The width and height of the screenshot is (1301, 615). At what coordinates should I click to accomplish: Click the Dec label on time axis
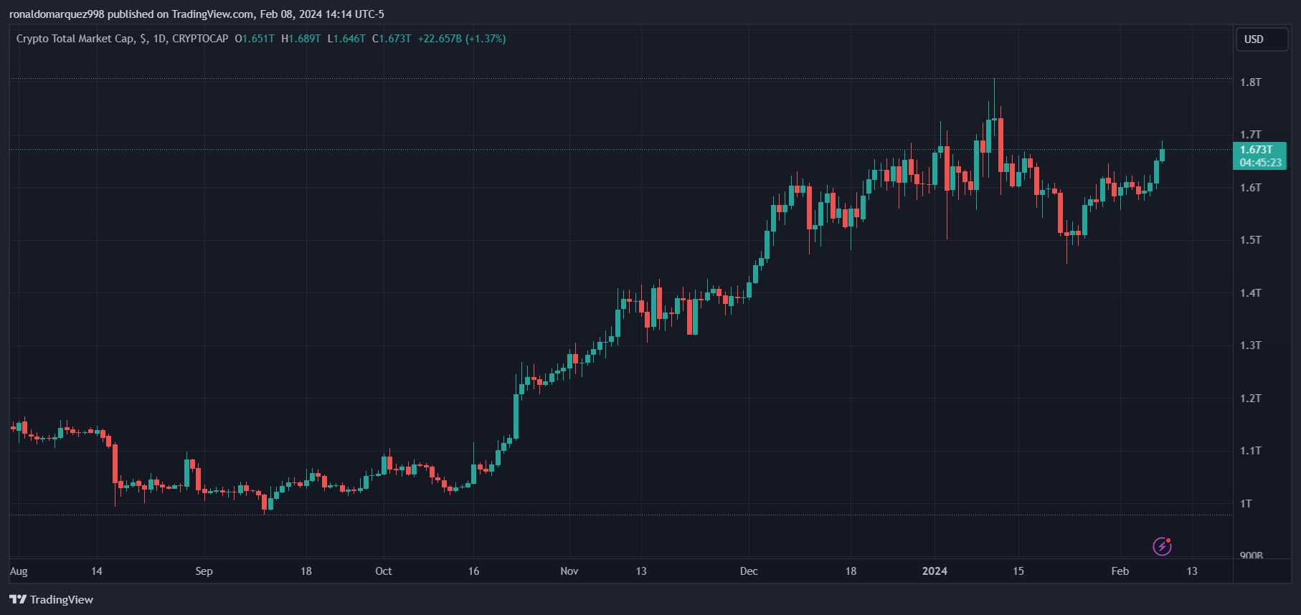coord(749,571)
